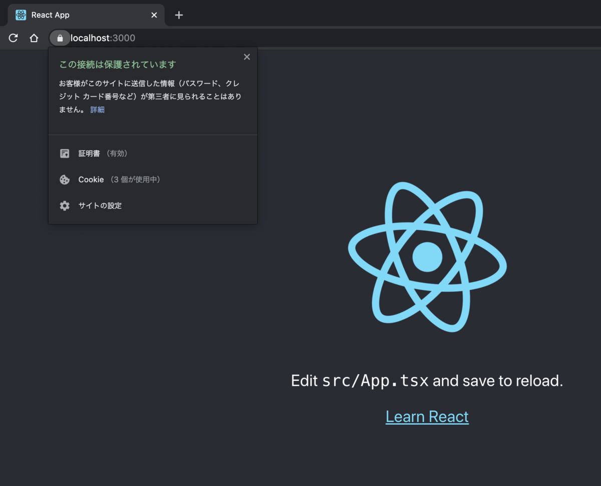Viewport: 601px width, 486px height.
Task: Click the Learn React link
Action: coord(427,416)
